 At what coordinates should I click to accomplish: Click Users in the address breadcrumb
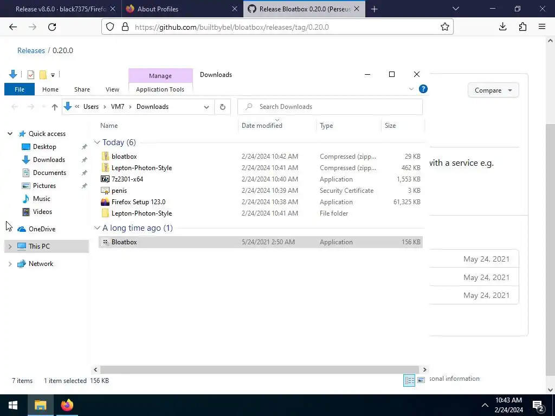pyautogui.click(x=91, y=107)
